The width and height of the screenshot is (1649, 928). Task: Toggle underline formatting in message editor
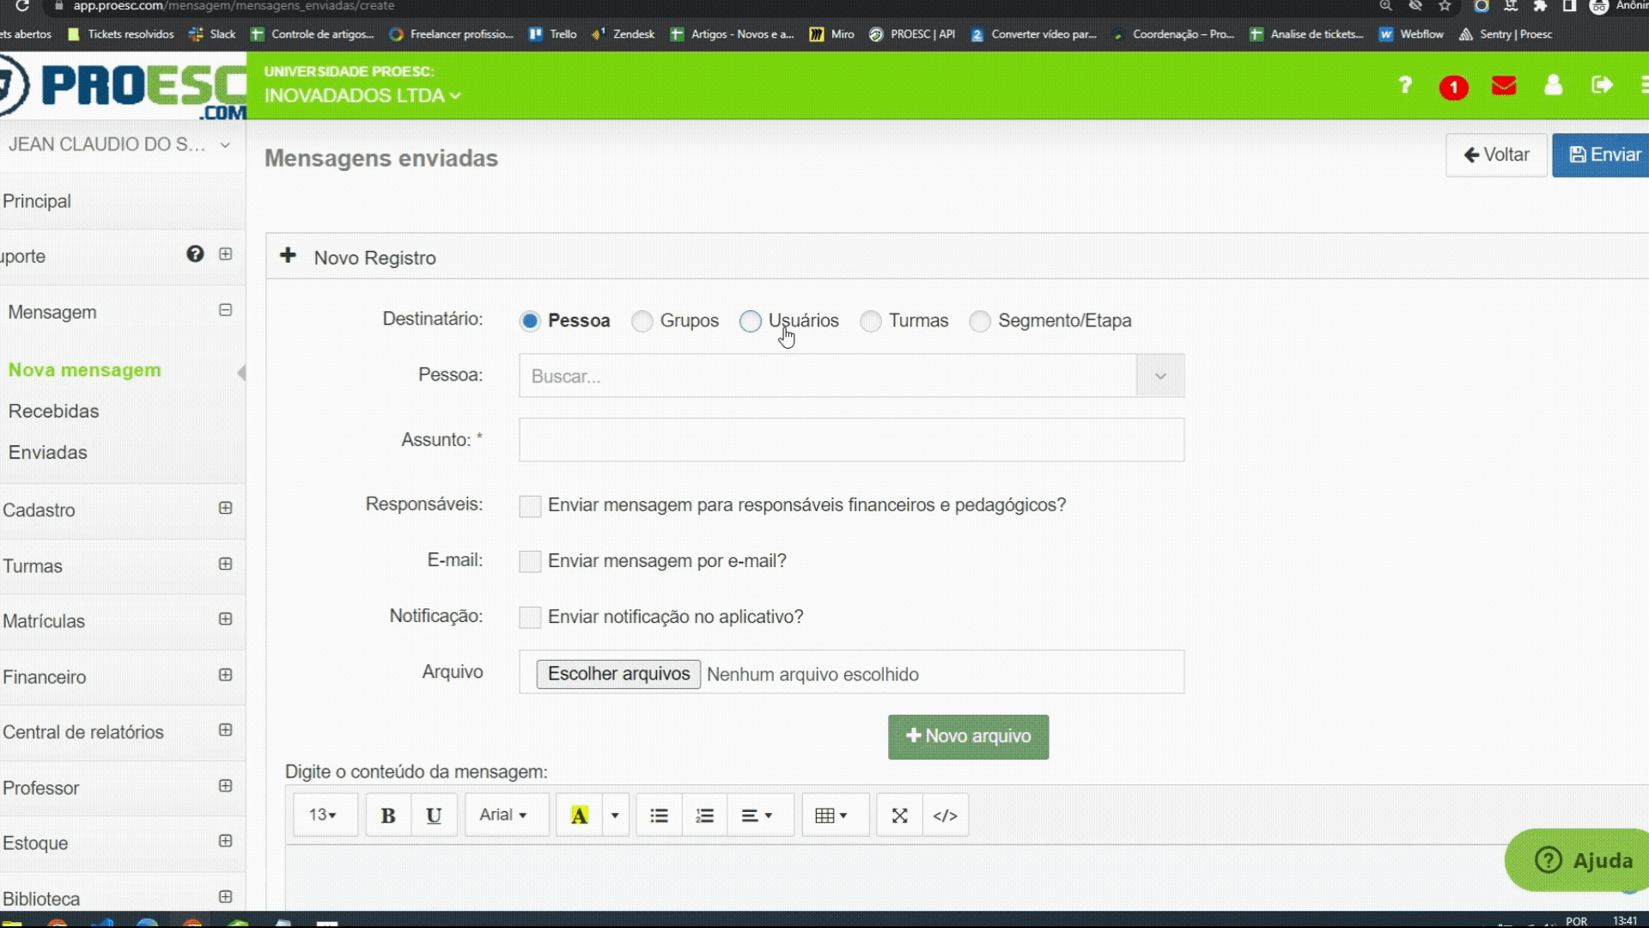tap(434, 815)
